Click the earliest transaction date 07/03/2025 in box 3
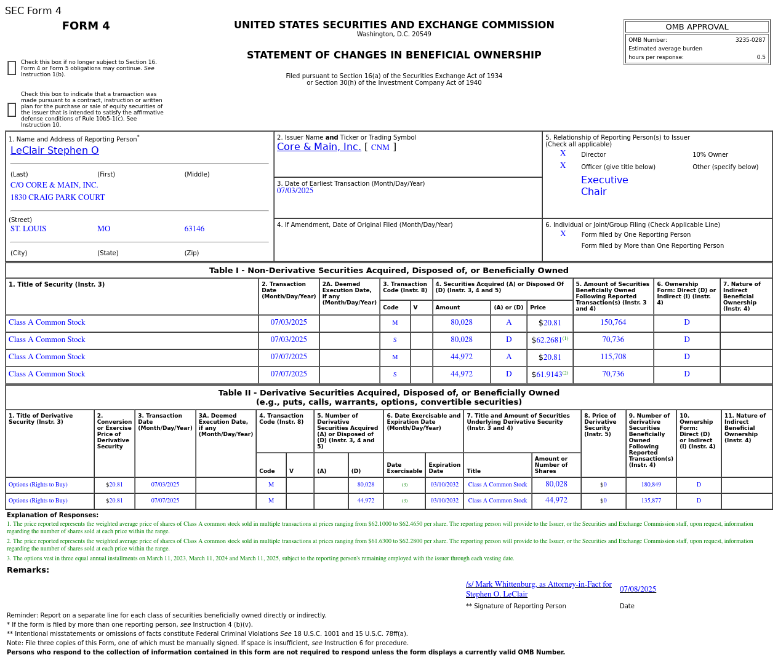Screen dimensions: 778x671 [x=295, y=191]
